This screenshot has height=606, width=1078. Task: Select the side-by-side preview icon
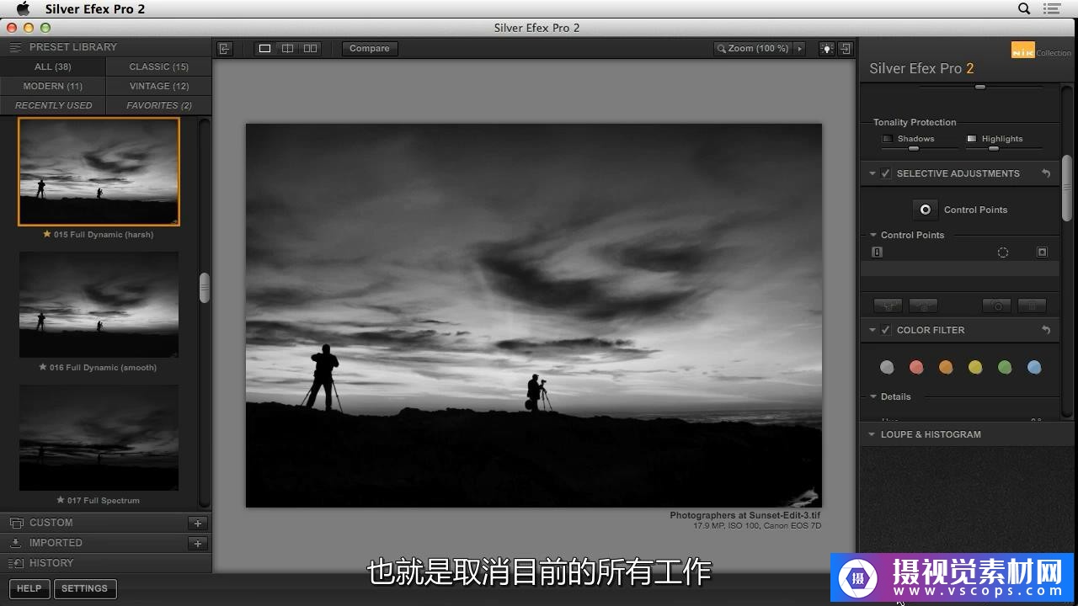click(x=310, y=48)
